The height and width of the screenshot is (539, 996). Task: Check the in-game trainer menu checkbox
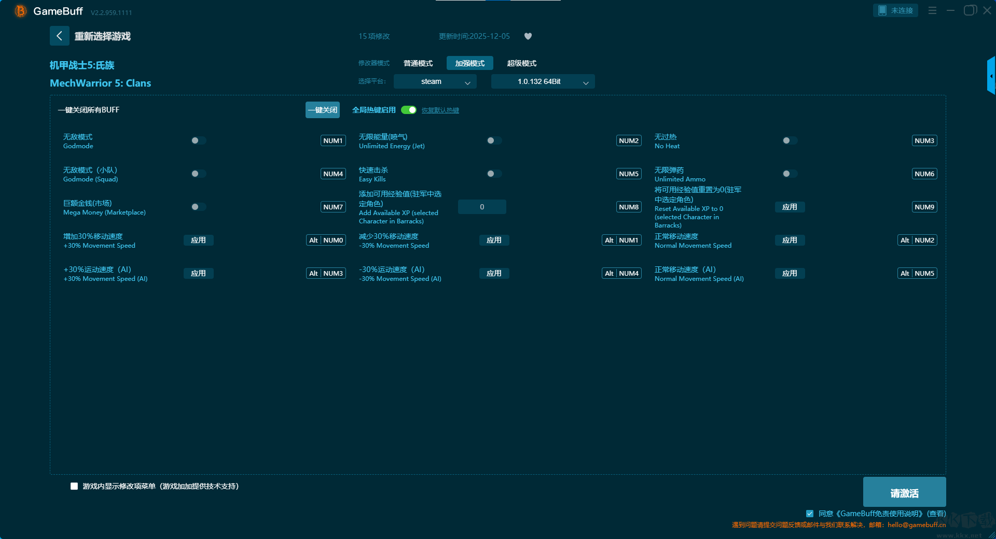74,486
